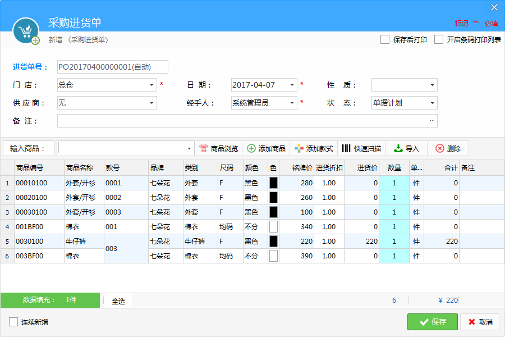Click the red X icon for 删除
505x337 pixels.
(x=439, y=148)
